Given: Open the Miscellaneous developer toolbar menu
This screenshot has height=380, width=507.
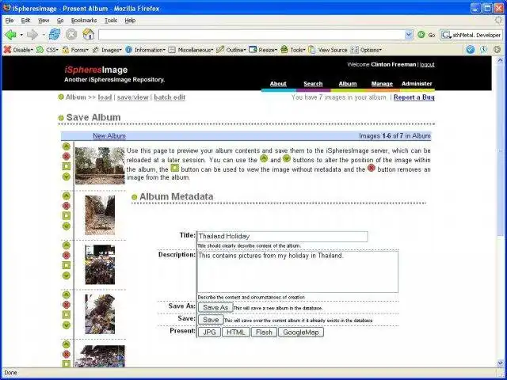Looking at the screenshot, I should [191, 50].
